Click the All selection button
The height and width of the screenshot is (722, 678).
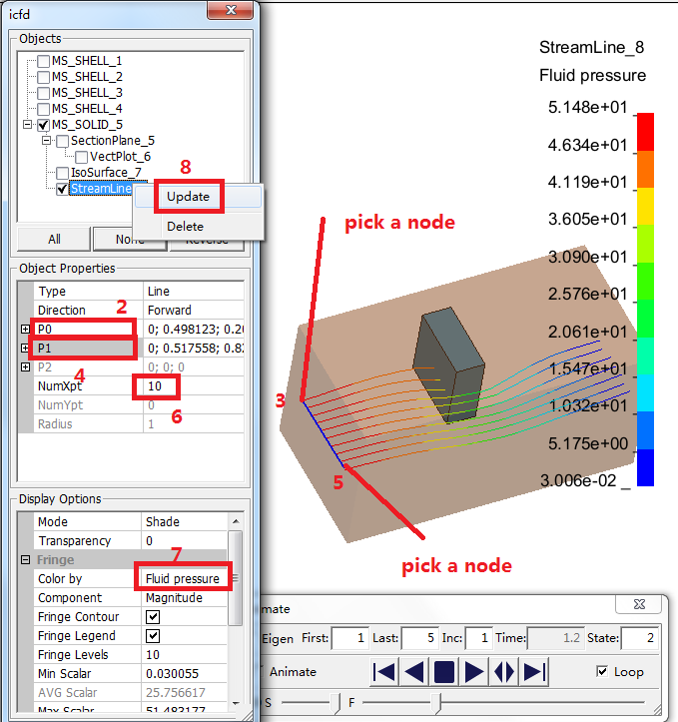(54, 239)
